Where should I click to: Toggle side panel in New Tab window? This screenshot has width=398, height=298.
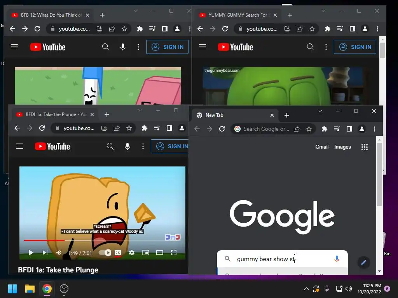click(x=349, y=129)
